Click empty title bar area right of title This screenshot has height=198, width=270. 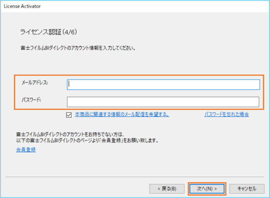tap(154, 7)
